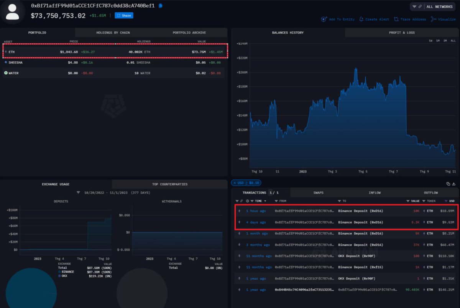The image size is (460, 308).
Task: Copy the wallet address with the copy icon
Action: coord(161,6)
